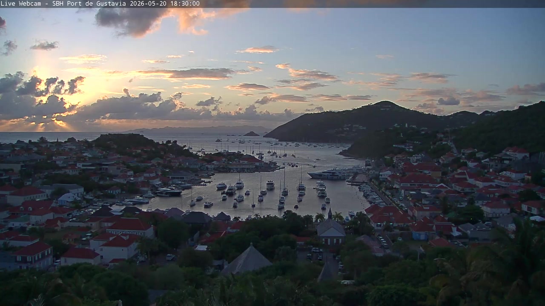Click the "Live Webcam - SBH Port de Gustavia" caption

(63, 3)
